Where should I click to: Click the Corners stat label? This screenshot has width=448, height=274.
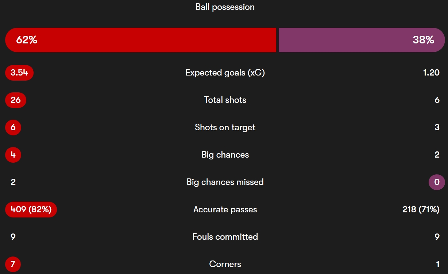coord(225,264)
